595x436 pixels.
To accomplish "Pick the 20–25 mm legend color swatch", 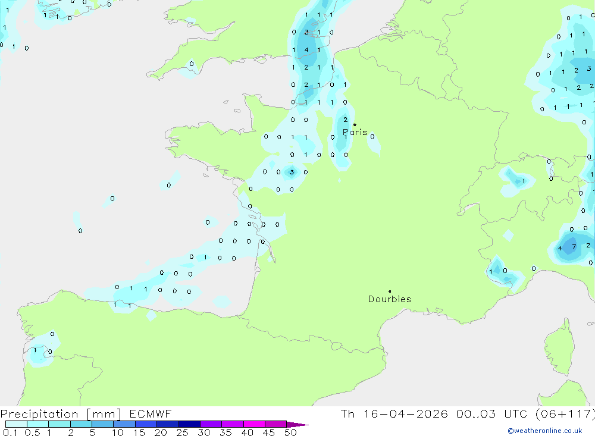I will click(x=167, y=424).
